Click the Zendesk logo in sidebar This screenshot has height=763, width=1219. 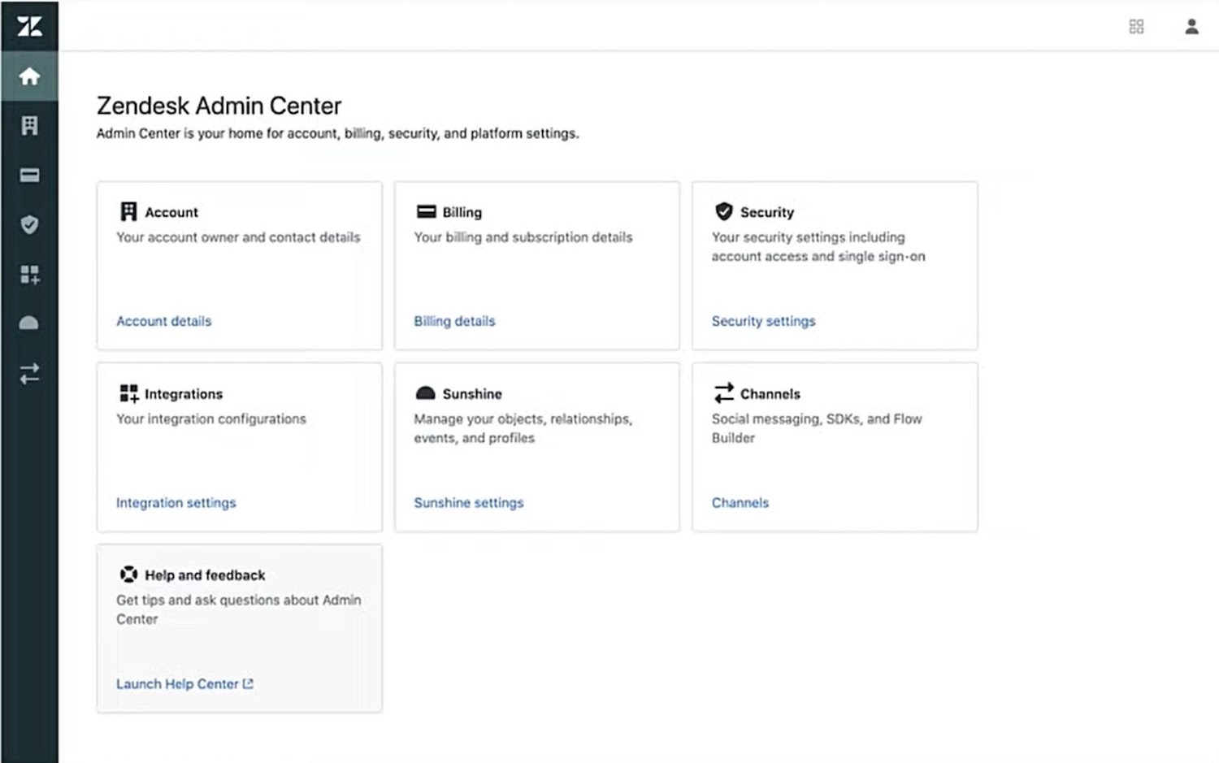[29, 27]
